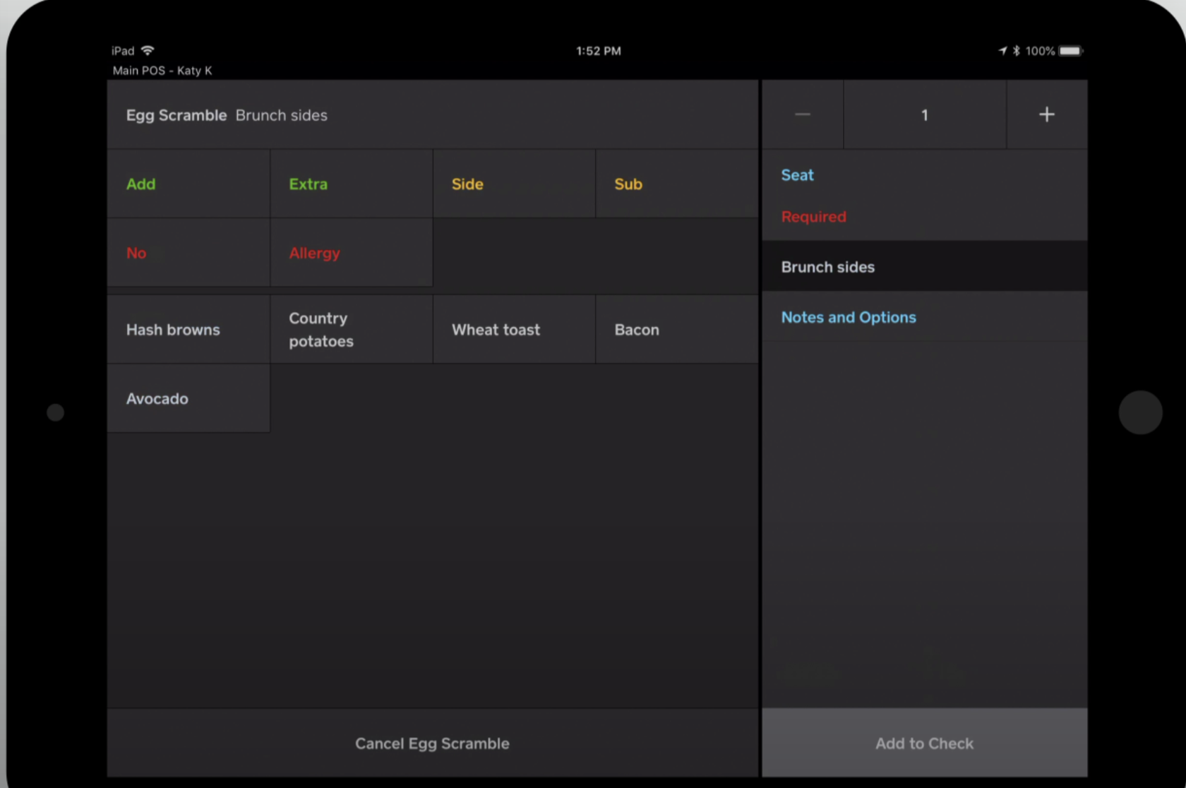Image resolution: width=1186 pixels, height=788 pixels.
Task: Tap Cancel Egg Scramble
Action: click(x=433, y=743)
